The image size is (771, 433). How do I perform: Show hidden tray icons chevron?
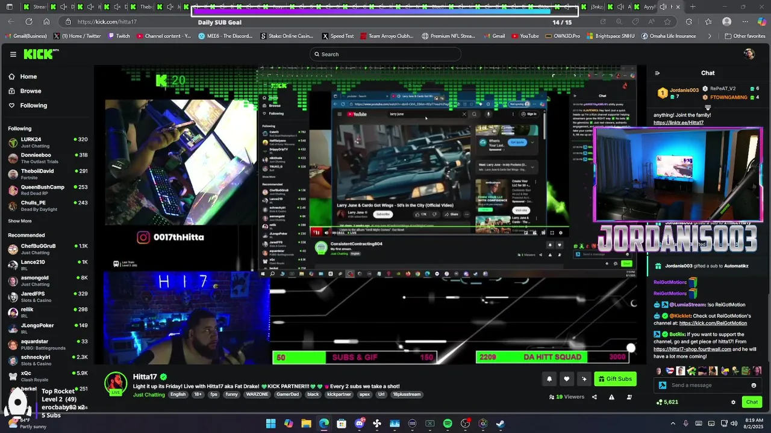673,423
